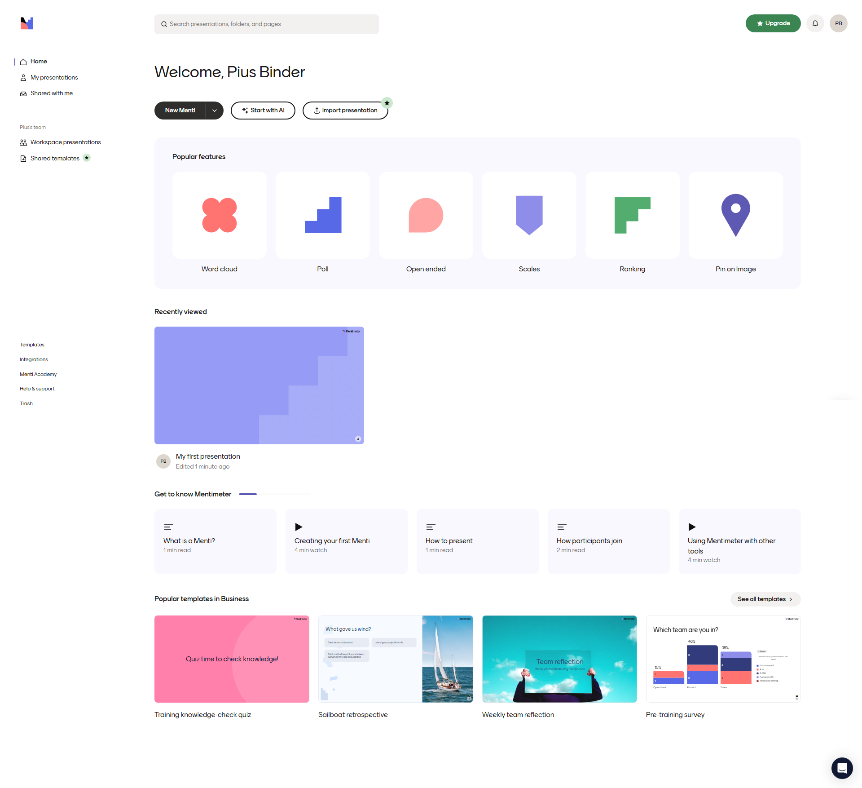Open Workspace presentations
The height and width of the screenshot is (788, 862).
click(x=66, y=142)
